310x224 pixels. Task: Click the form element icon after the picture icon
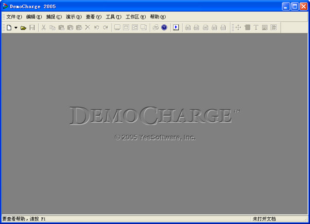pos(274,27)
